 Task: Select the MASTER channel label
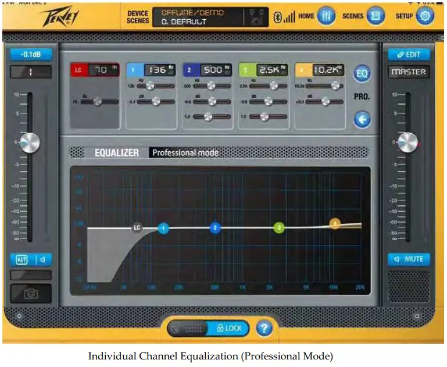(409, 72)
